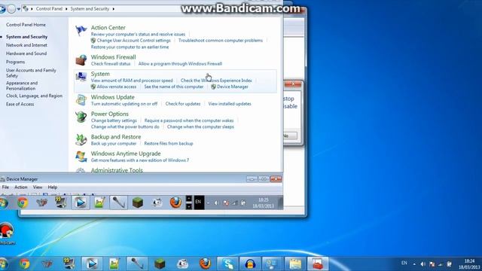Open dropdown arrow after System and Security breadcrumb
The image size is (482, 271).
point(114,9)
